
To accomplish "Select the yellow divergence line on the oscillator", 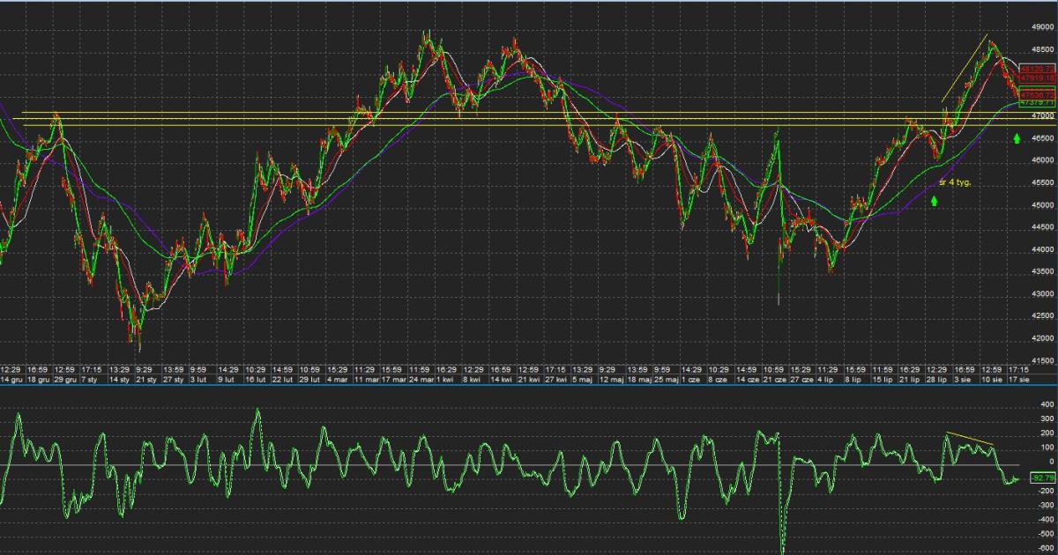I will pos(970,438).
